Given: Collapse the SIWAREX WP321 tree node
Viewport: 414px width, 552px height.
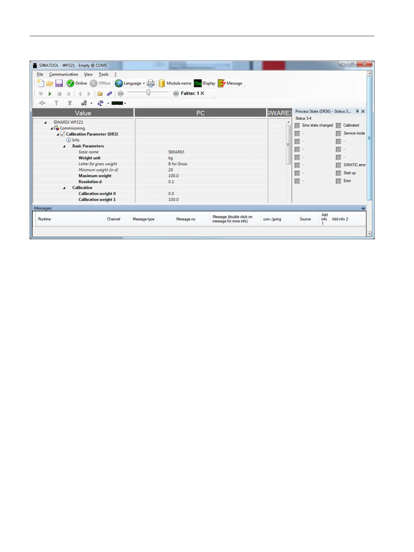Looking at the screenshot, I should pos(46,122).
